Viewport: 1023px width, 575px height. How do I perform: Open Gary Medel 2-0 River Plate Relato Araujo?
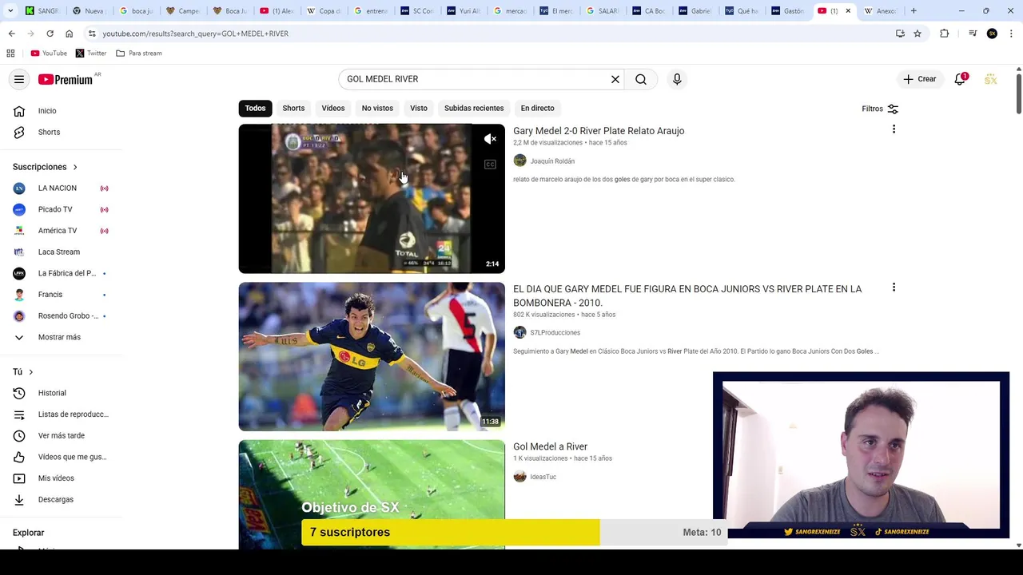599,131
